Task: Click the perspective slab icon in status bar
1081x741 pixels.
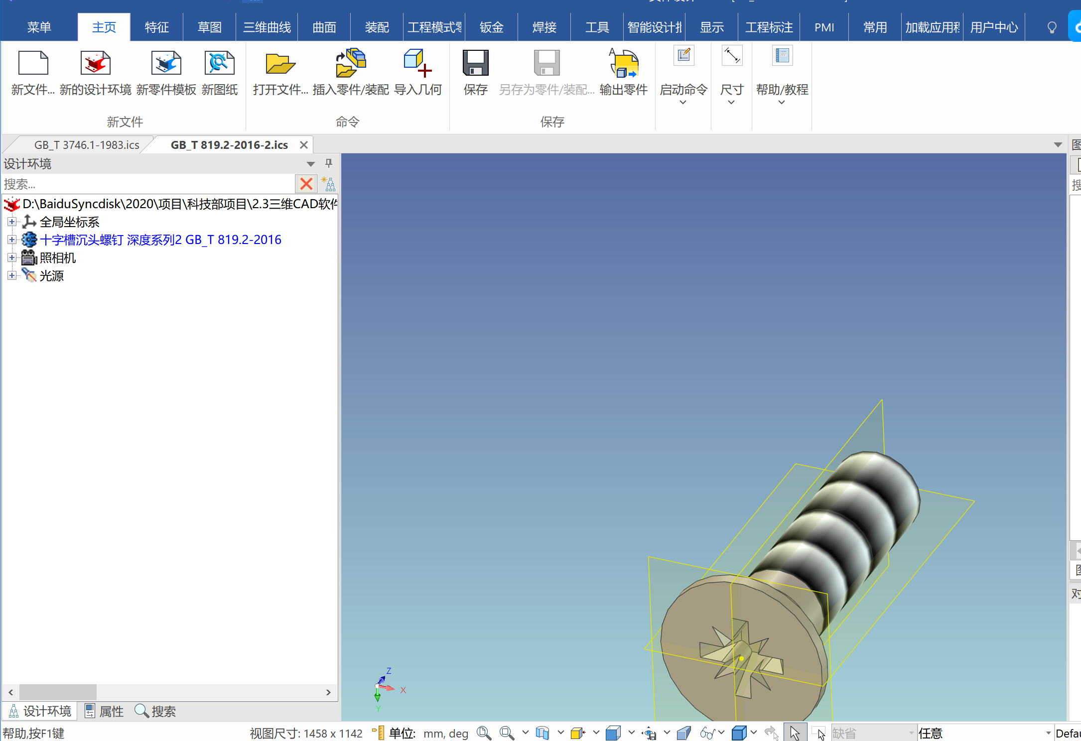Action: [684, 733]
